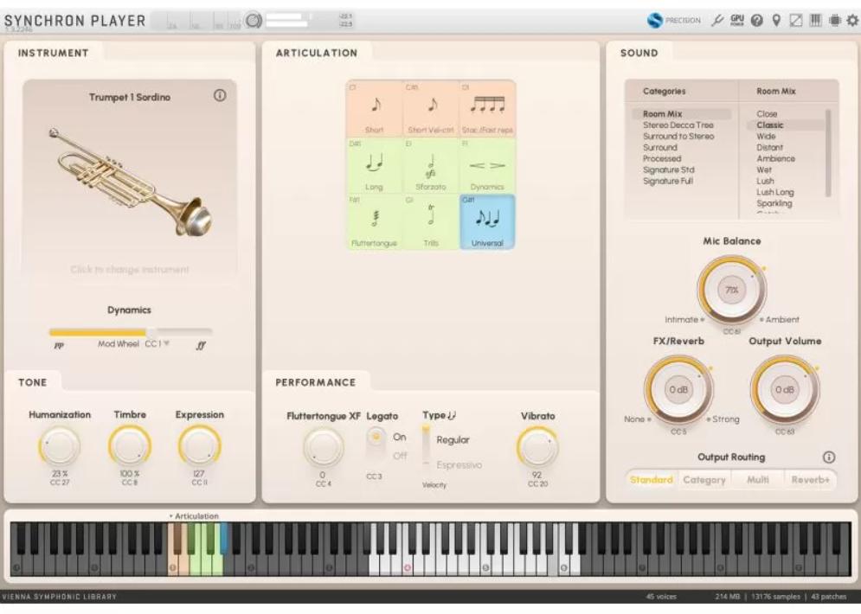
Task: Click the round dial icon beside level meters
Action: point(254,21)
